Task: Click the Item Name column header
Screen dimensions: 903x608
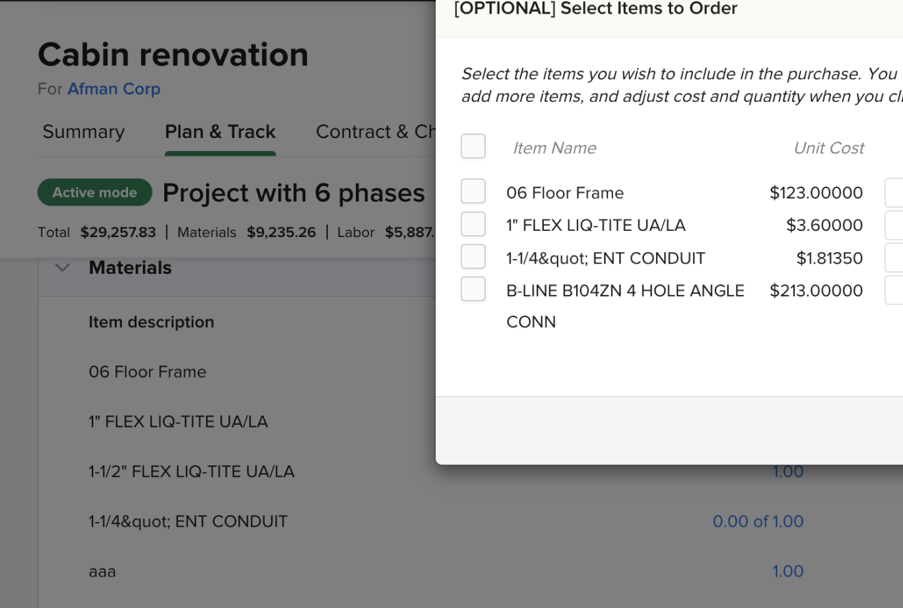Action: [x=555, y=148]
